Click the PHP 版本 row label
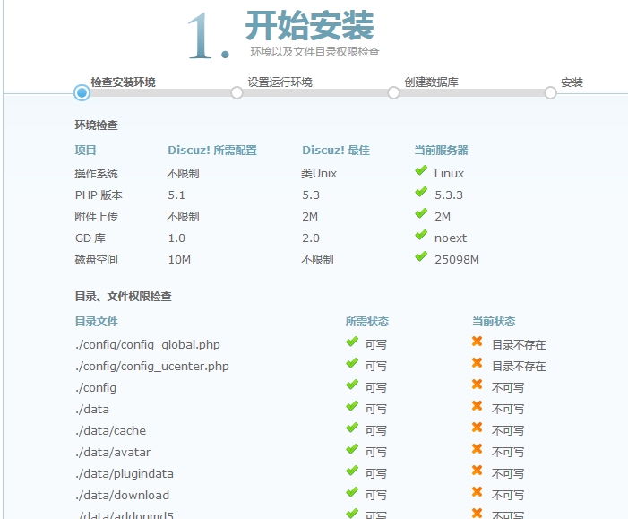Screen dimensions: 628x519 pos(99,195)
